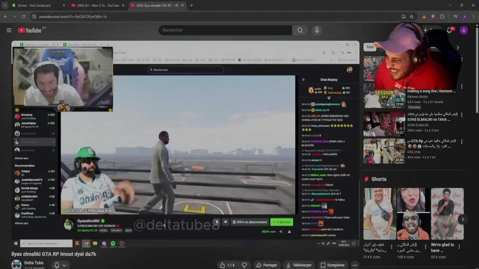Go to YouTube home via logo
The width and height of the screenshot is (479, 269).
pyautogui.click(x=29, y=30)
